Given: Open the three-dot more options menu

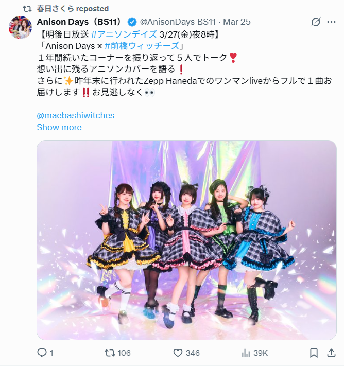Looking at the screenshot, I should click(x=331, y=22).
